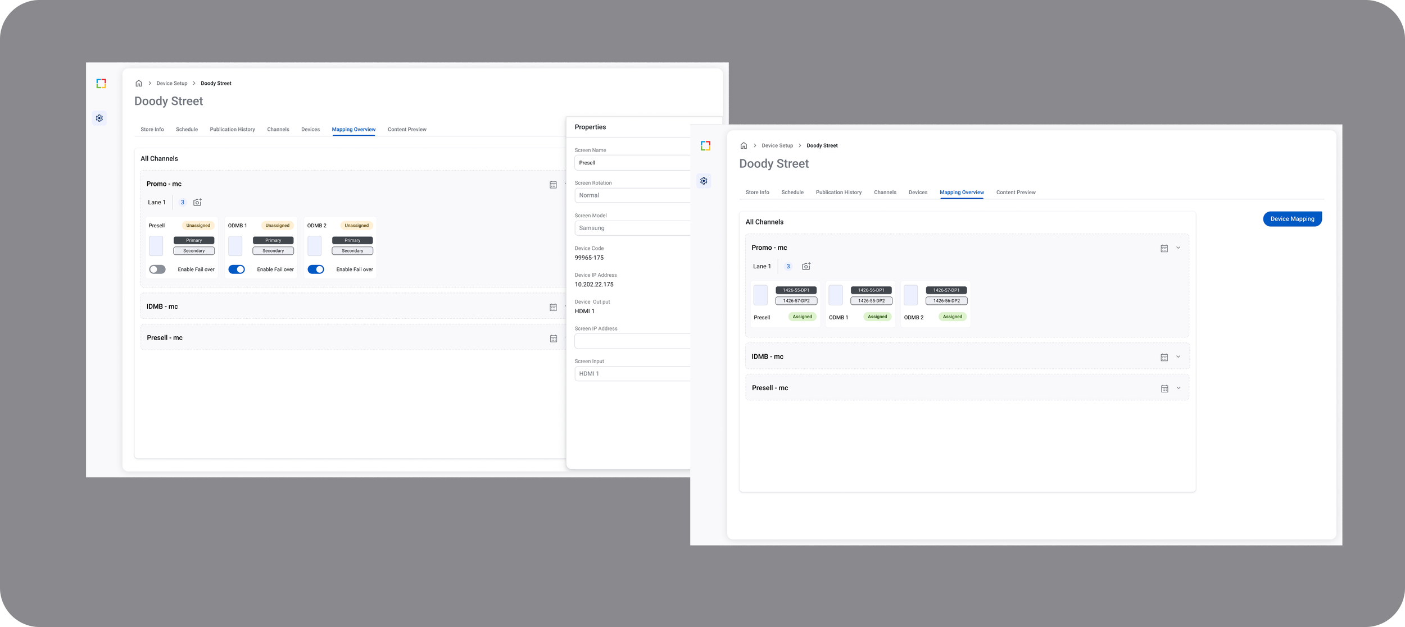Screen dimensions: 1405x627
Task: Click camera icon beside Lane 1 in left window
Action: tap(197, 203)
